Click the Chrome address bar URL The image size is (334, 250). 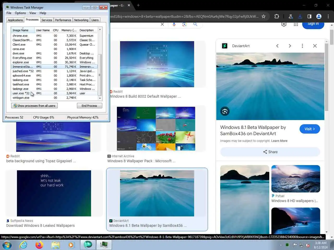pos(184,16)
